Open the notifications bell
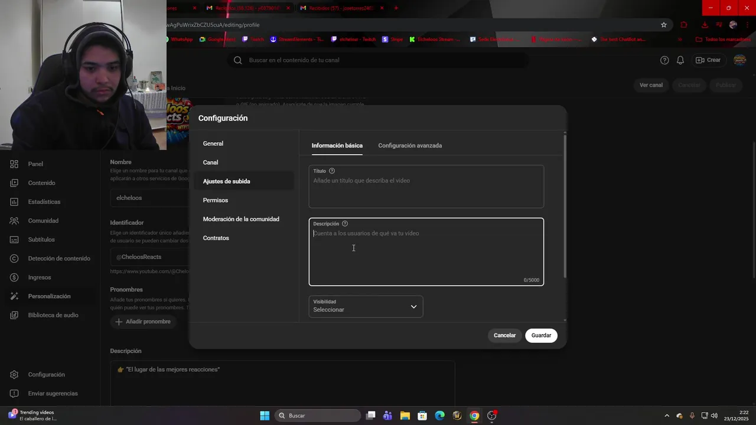Image resolution: width=756 pixels, height=425 pixels. [680, 60]
